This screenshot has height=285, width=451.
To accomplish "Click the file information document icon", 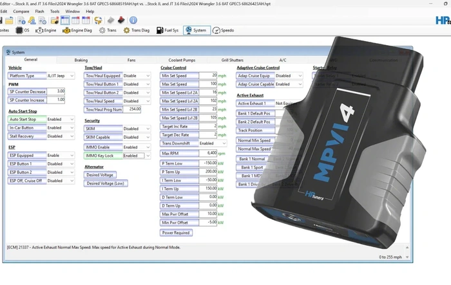I will pos(21,21).
